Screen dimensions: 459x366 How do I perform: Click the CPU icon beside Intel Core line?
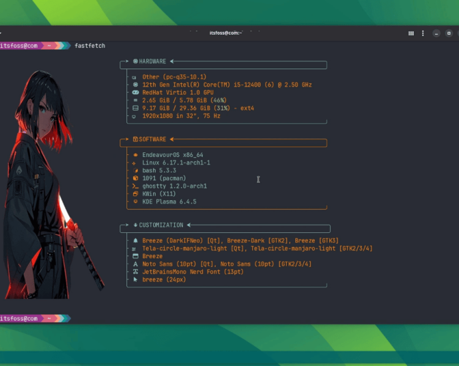point(135,85)
